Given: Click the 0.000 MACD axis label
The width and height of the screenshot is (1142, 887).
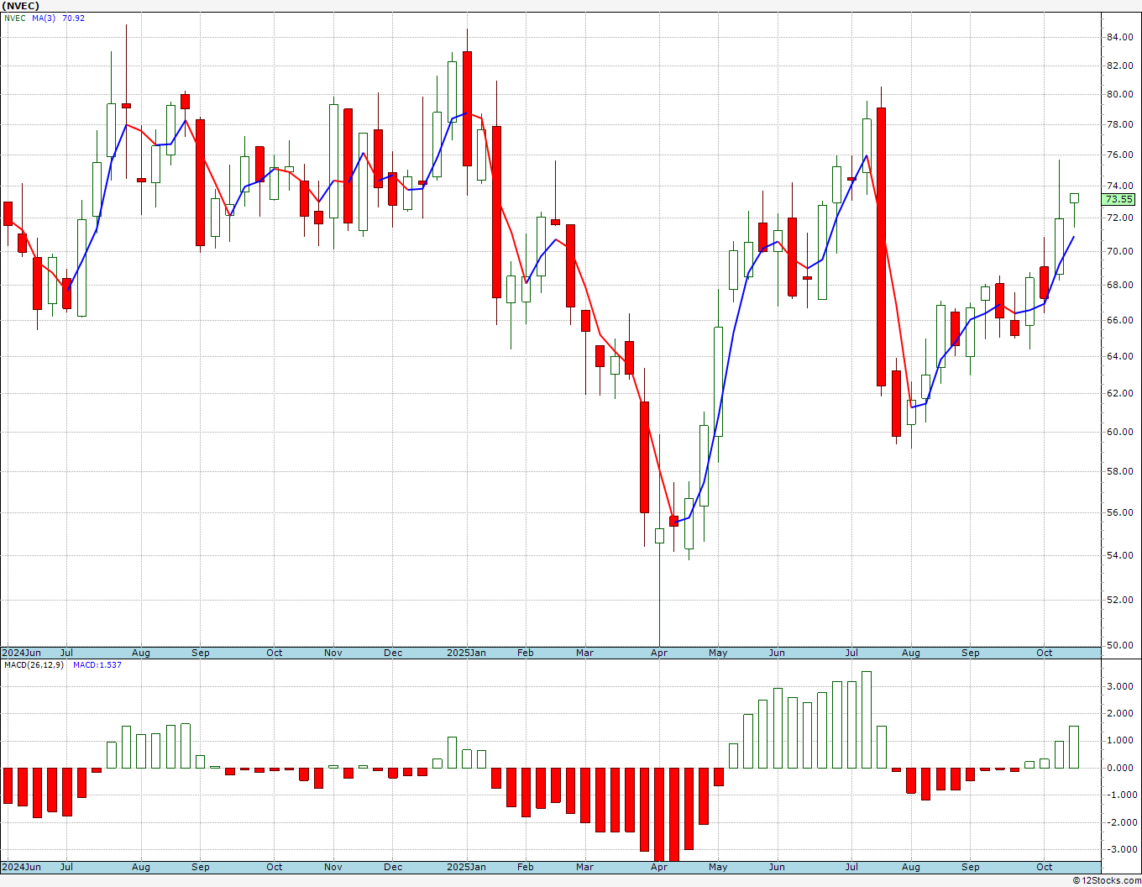Looking at the screenshot, I should (1121, 768).
